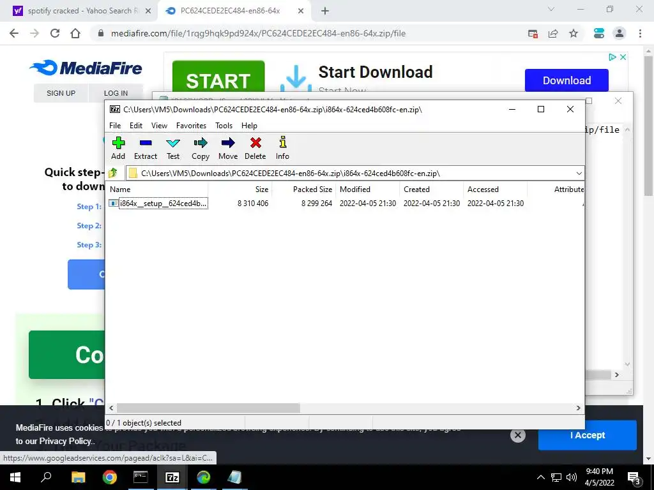Close the ad with the X icon
The height and width of the screenshot is (490, 654).
pyautogui.click(x=623, y=57)
